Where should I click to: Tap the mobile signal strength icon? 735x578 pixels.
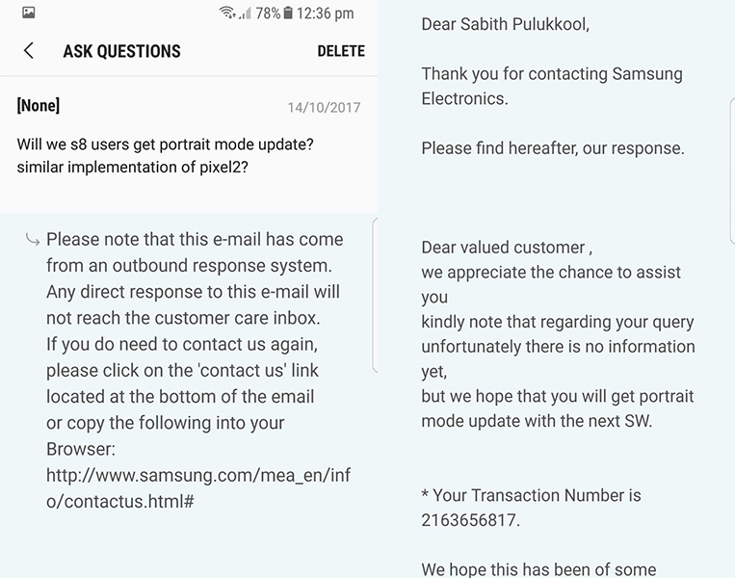246,13
